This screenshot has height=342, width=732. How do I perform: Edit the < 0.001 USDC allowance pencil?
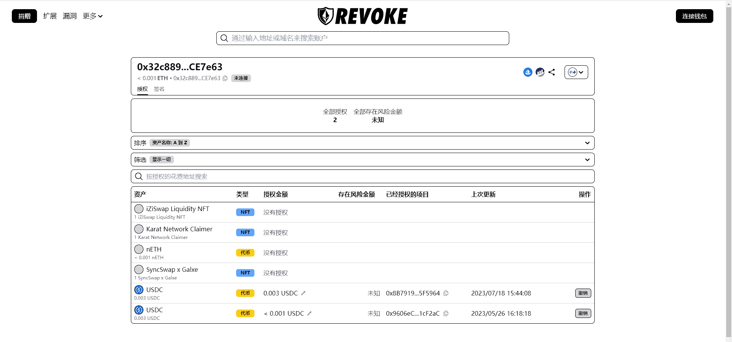click(x=309, y=313)
